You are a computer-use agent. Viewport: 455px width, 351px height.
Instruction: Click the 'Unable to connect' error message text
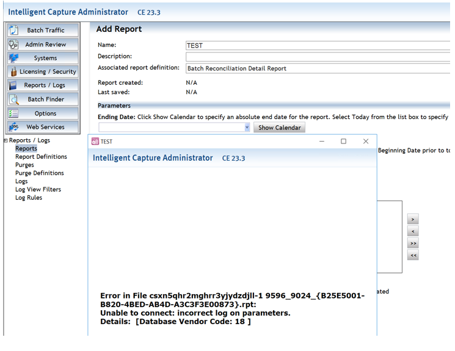(195, 313)
